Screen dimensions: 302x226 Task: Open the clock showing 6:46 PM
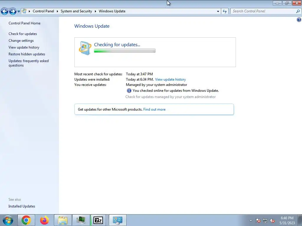287,220
